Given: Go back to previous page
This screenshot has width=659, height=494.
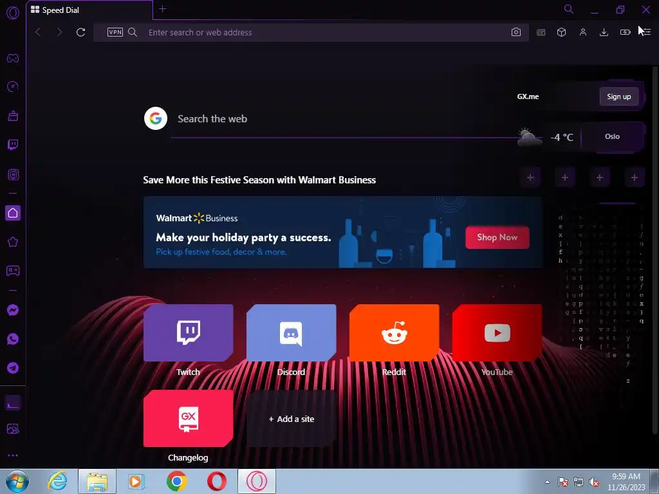Looking at the screenshot, I should point(38,32).
